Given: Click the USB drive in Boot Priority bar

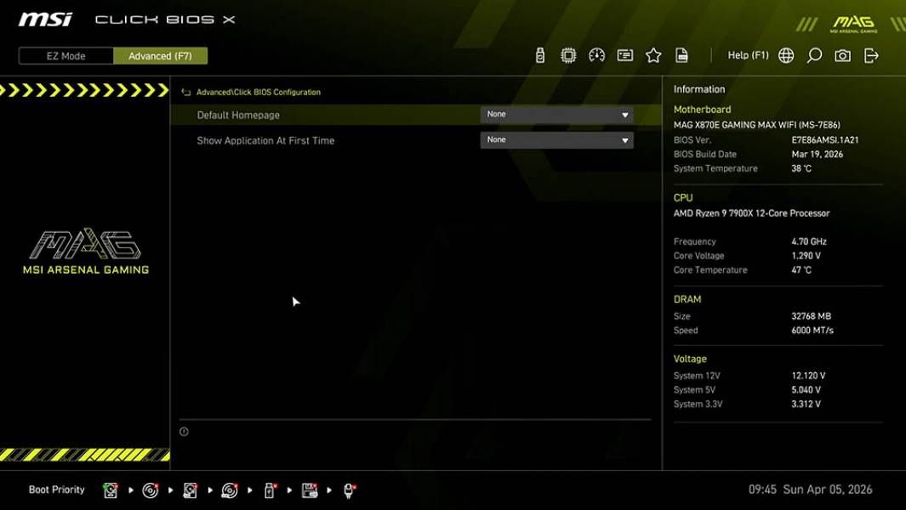Looking at the screenshot, I should [x=268, y=490].
